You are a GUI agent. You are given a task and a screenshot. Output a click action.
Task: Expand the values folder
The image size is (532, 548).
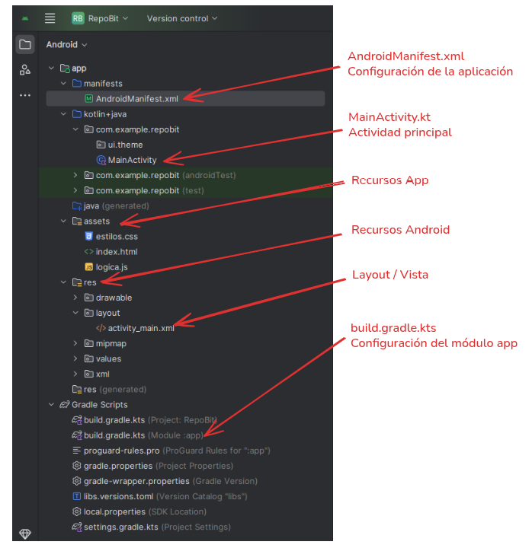click(x=75, y=358)
